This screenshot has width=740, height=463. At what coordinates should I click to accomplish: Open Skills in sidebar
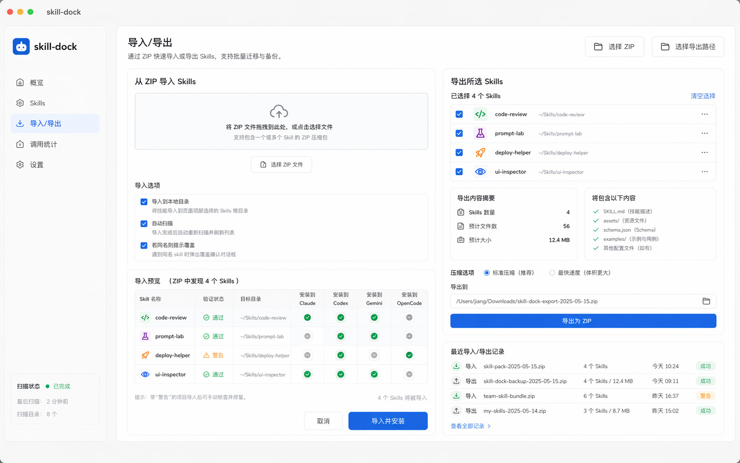click(55, 103)
